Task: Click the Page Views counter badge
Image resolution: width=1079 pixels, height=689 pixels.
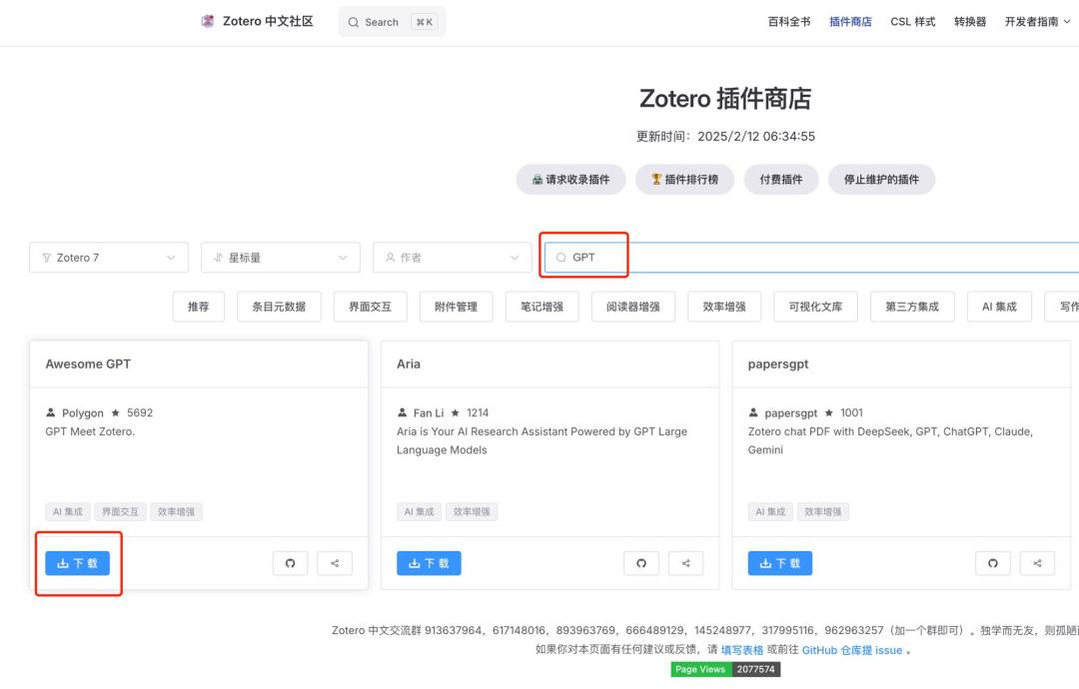Action: click(725, 669)
